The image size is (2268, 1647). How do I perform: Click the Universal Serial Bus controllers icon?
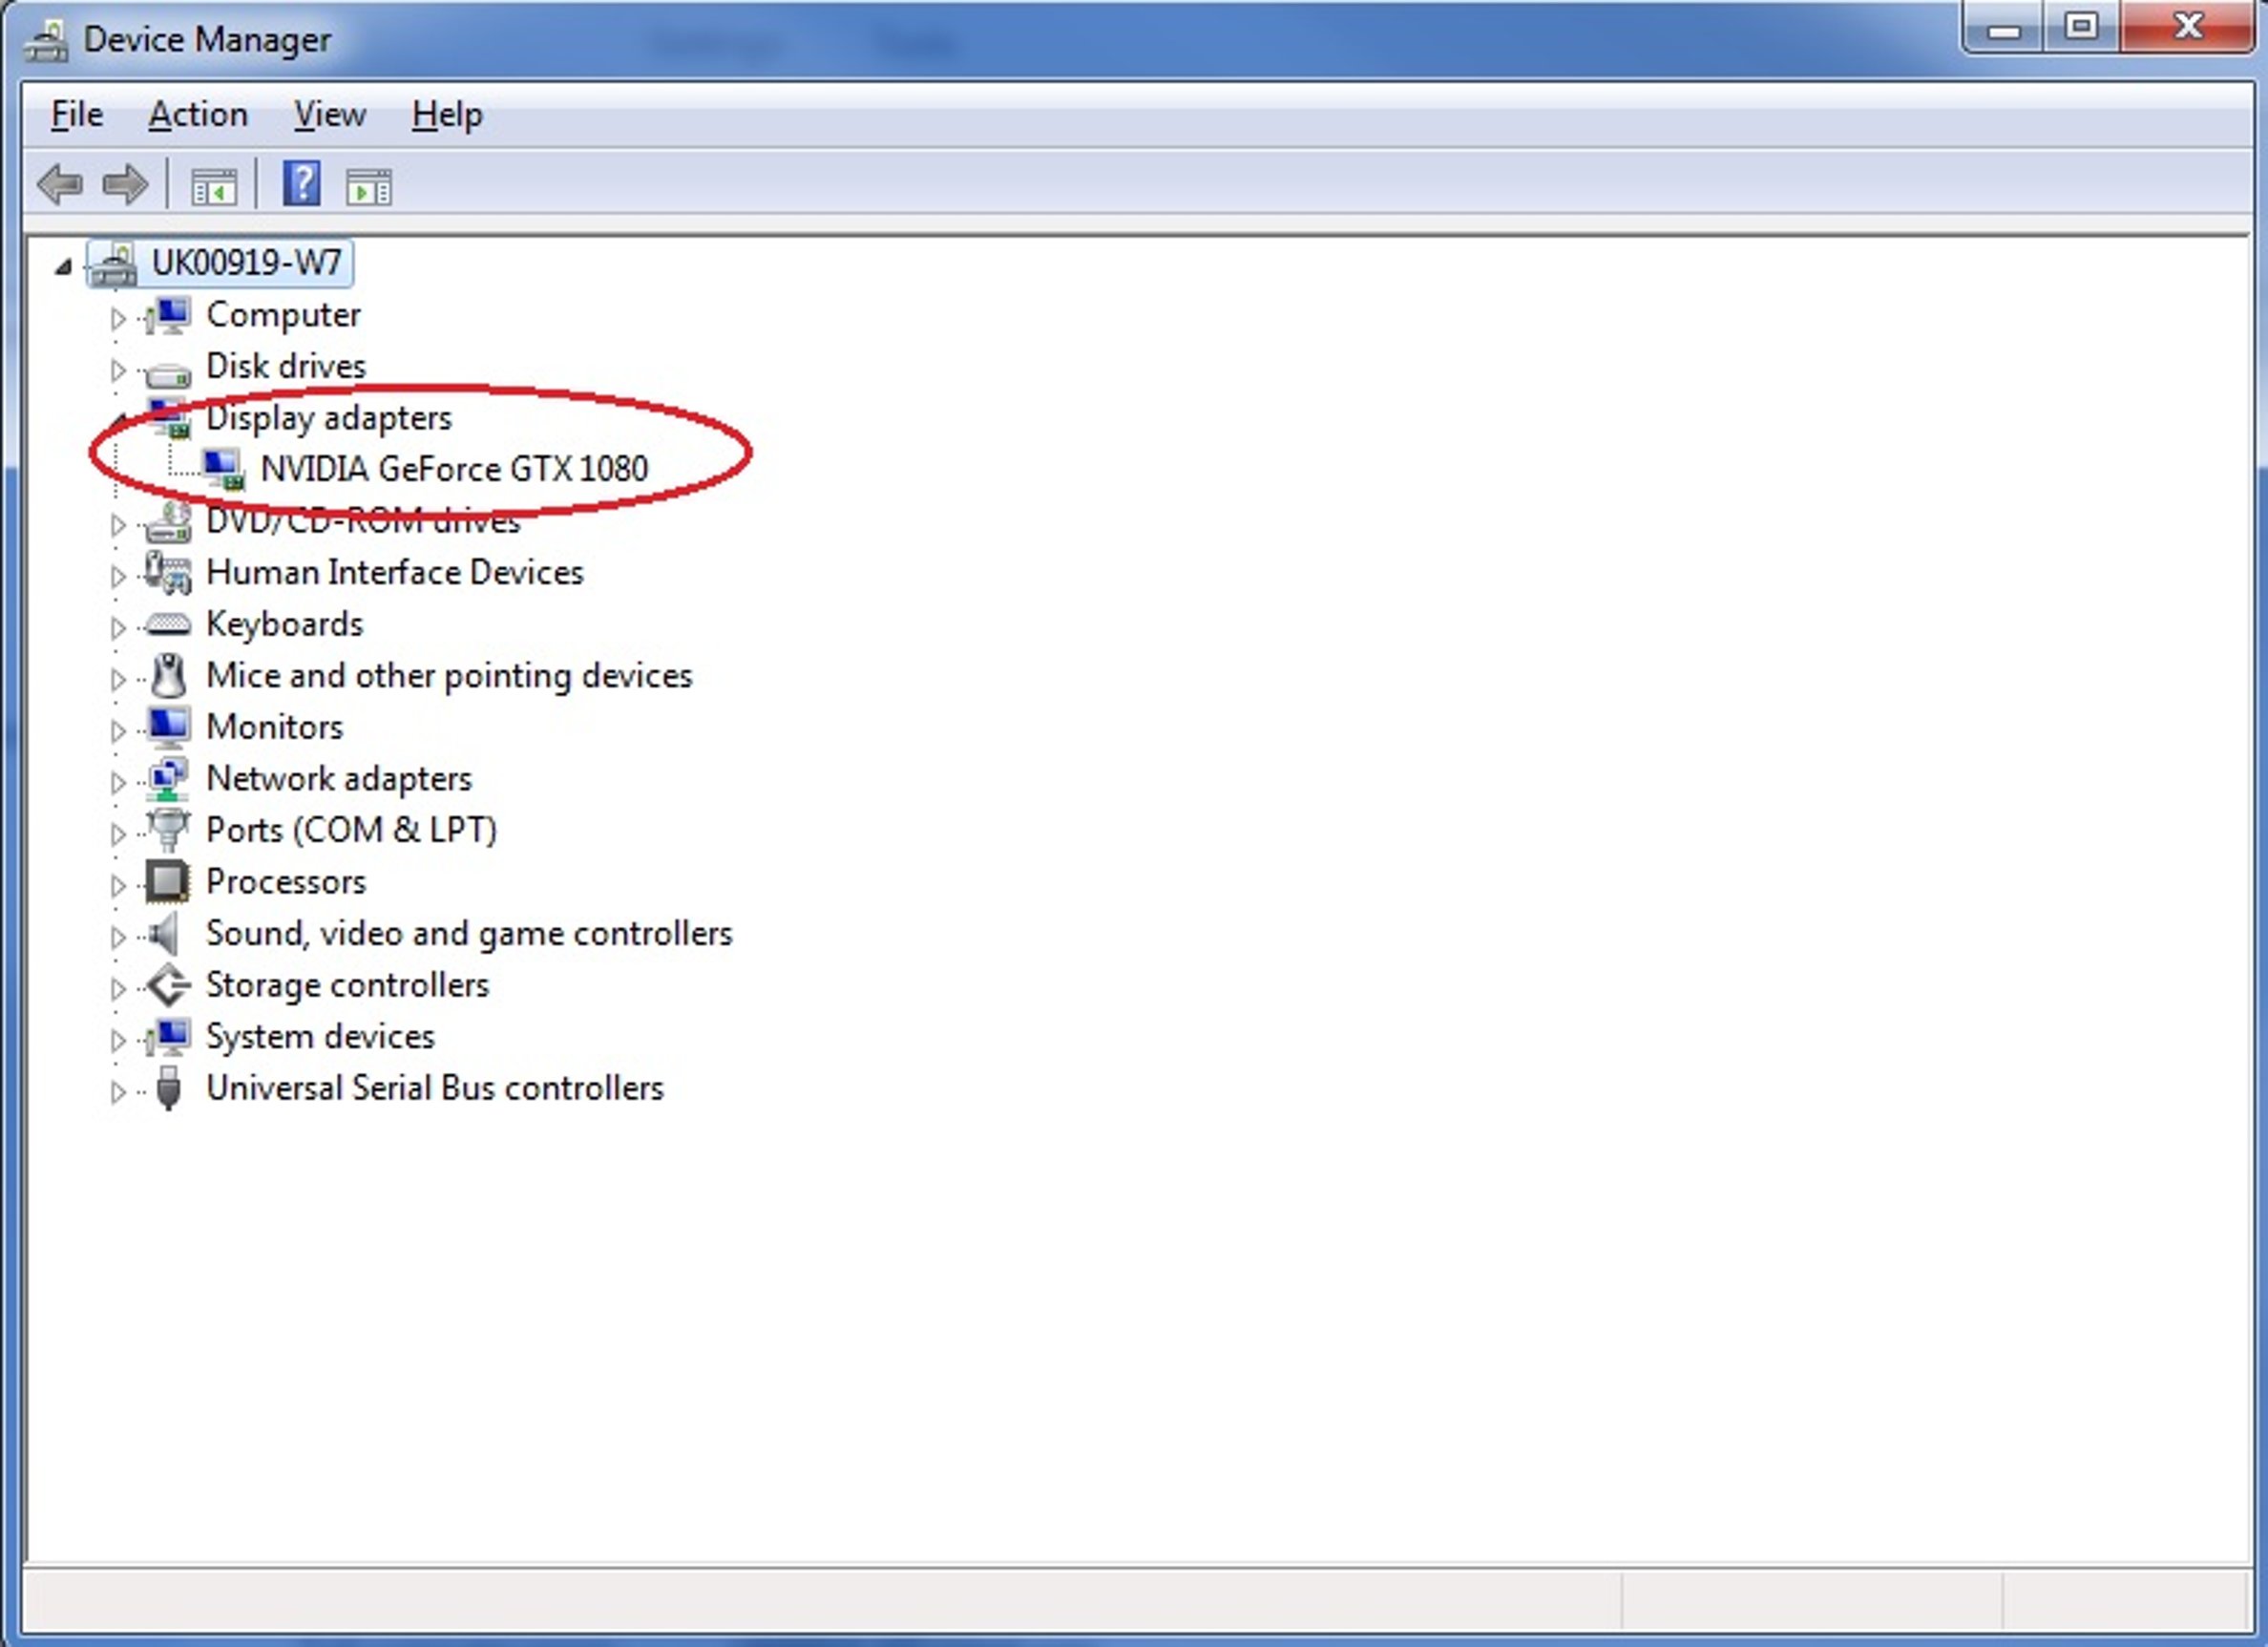168,1089
